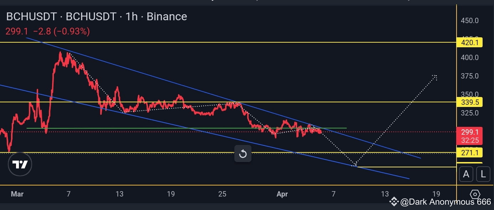Image resolution: width=494 pixels, height=210 pixels.
Task: Click Binance in the chart title
Action: click(x=167, y=16)
